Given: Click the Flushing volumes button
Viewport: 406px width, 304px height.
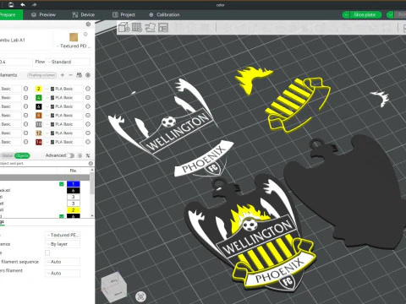Looking at the screenshot, I should coord(42,75).
